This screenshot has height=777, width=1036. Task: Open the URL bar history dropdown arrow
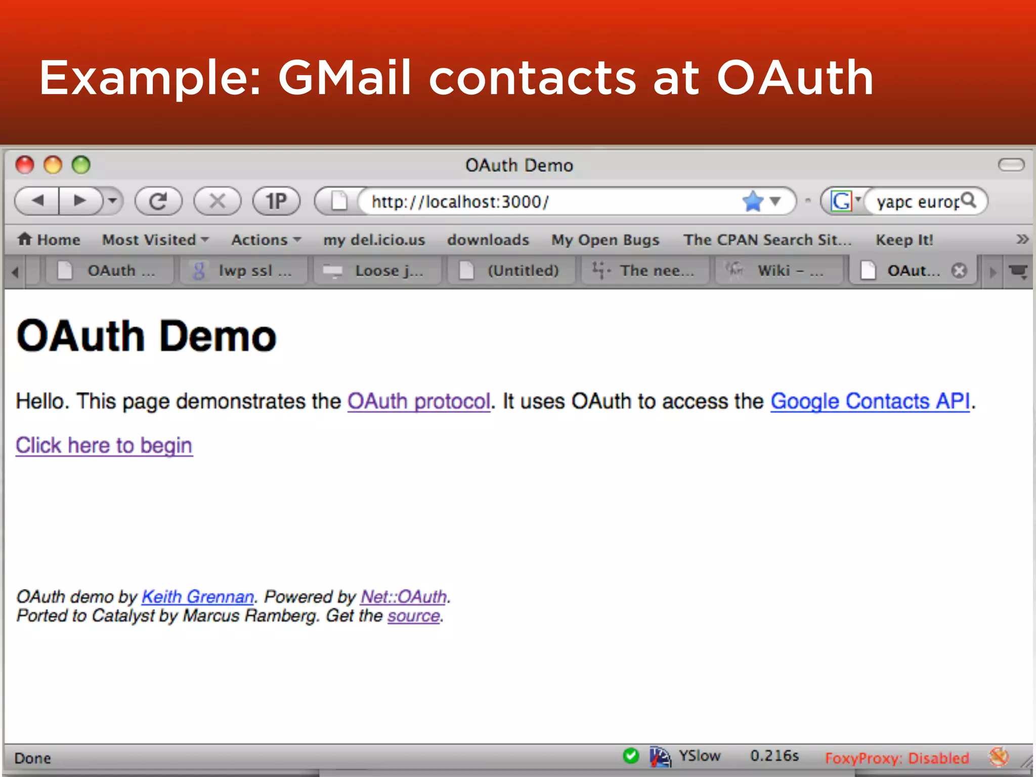(x=775, y=201)
